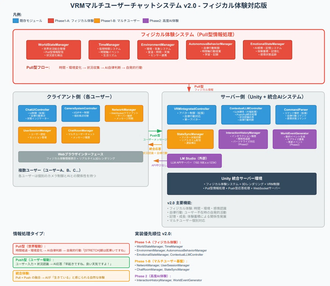
Task: Click the orange Phase1-B legend swatch
Action: [x=97, y=21]
